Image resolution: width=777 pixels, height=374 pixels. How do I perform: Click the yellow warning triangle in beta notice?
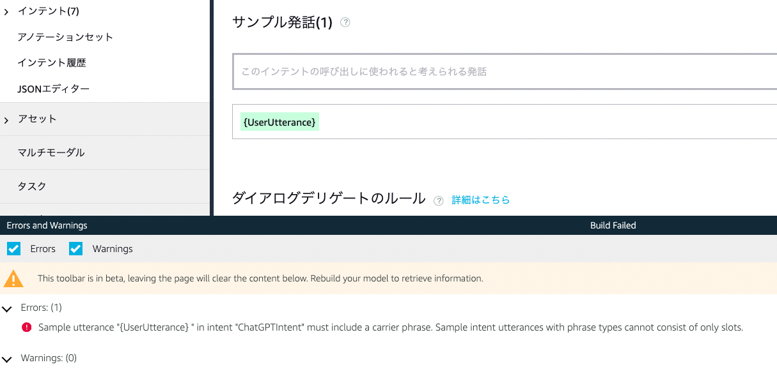(13, 278)
